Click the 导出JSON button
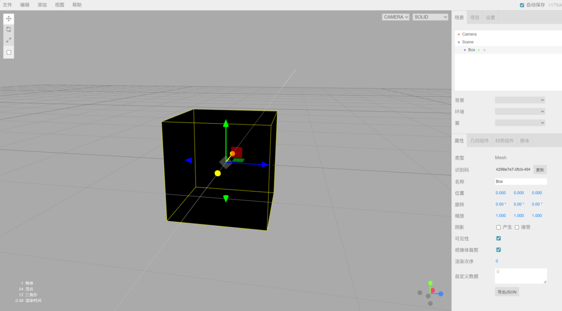Image resolution: width=562 pixels, height=311 pixels. pyautogui.click(x=507, y=292)
